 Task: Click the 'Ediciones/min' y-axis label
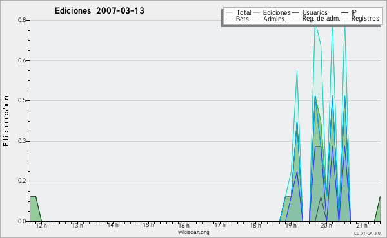6,121
